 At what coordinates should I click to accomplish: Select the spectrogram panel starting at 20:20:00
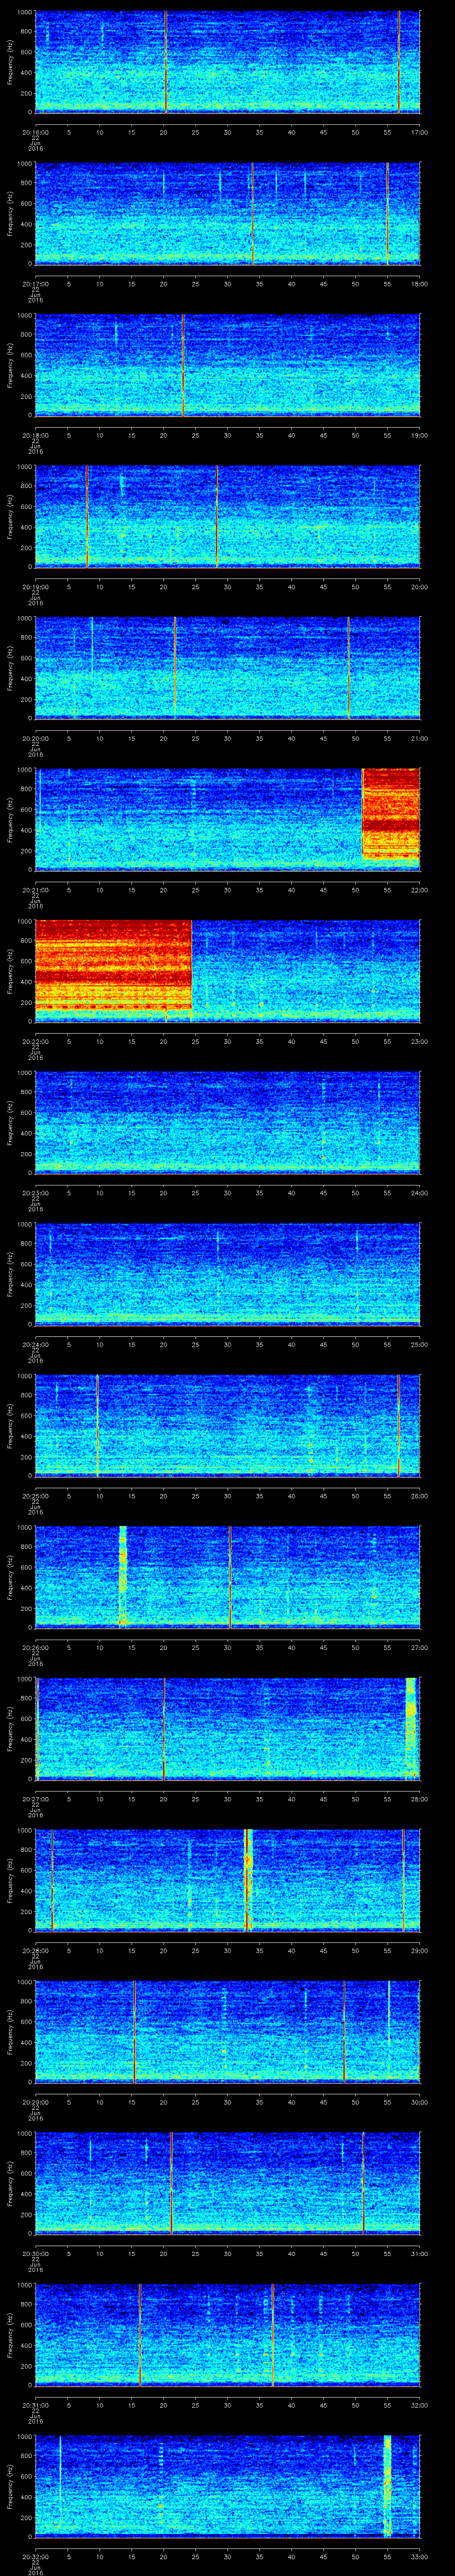tap(227, 668)
